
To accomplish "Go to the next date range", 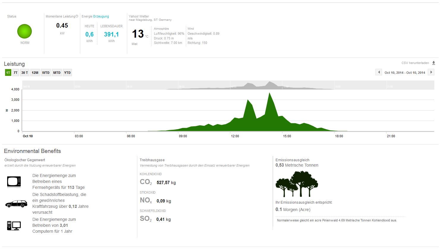I will point(431,72).
